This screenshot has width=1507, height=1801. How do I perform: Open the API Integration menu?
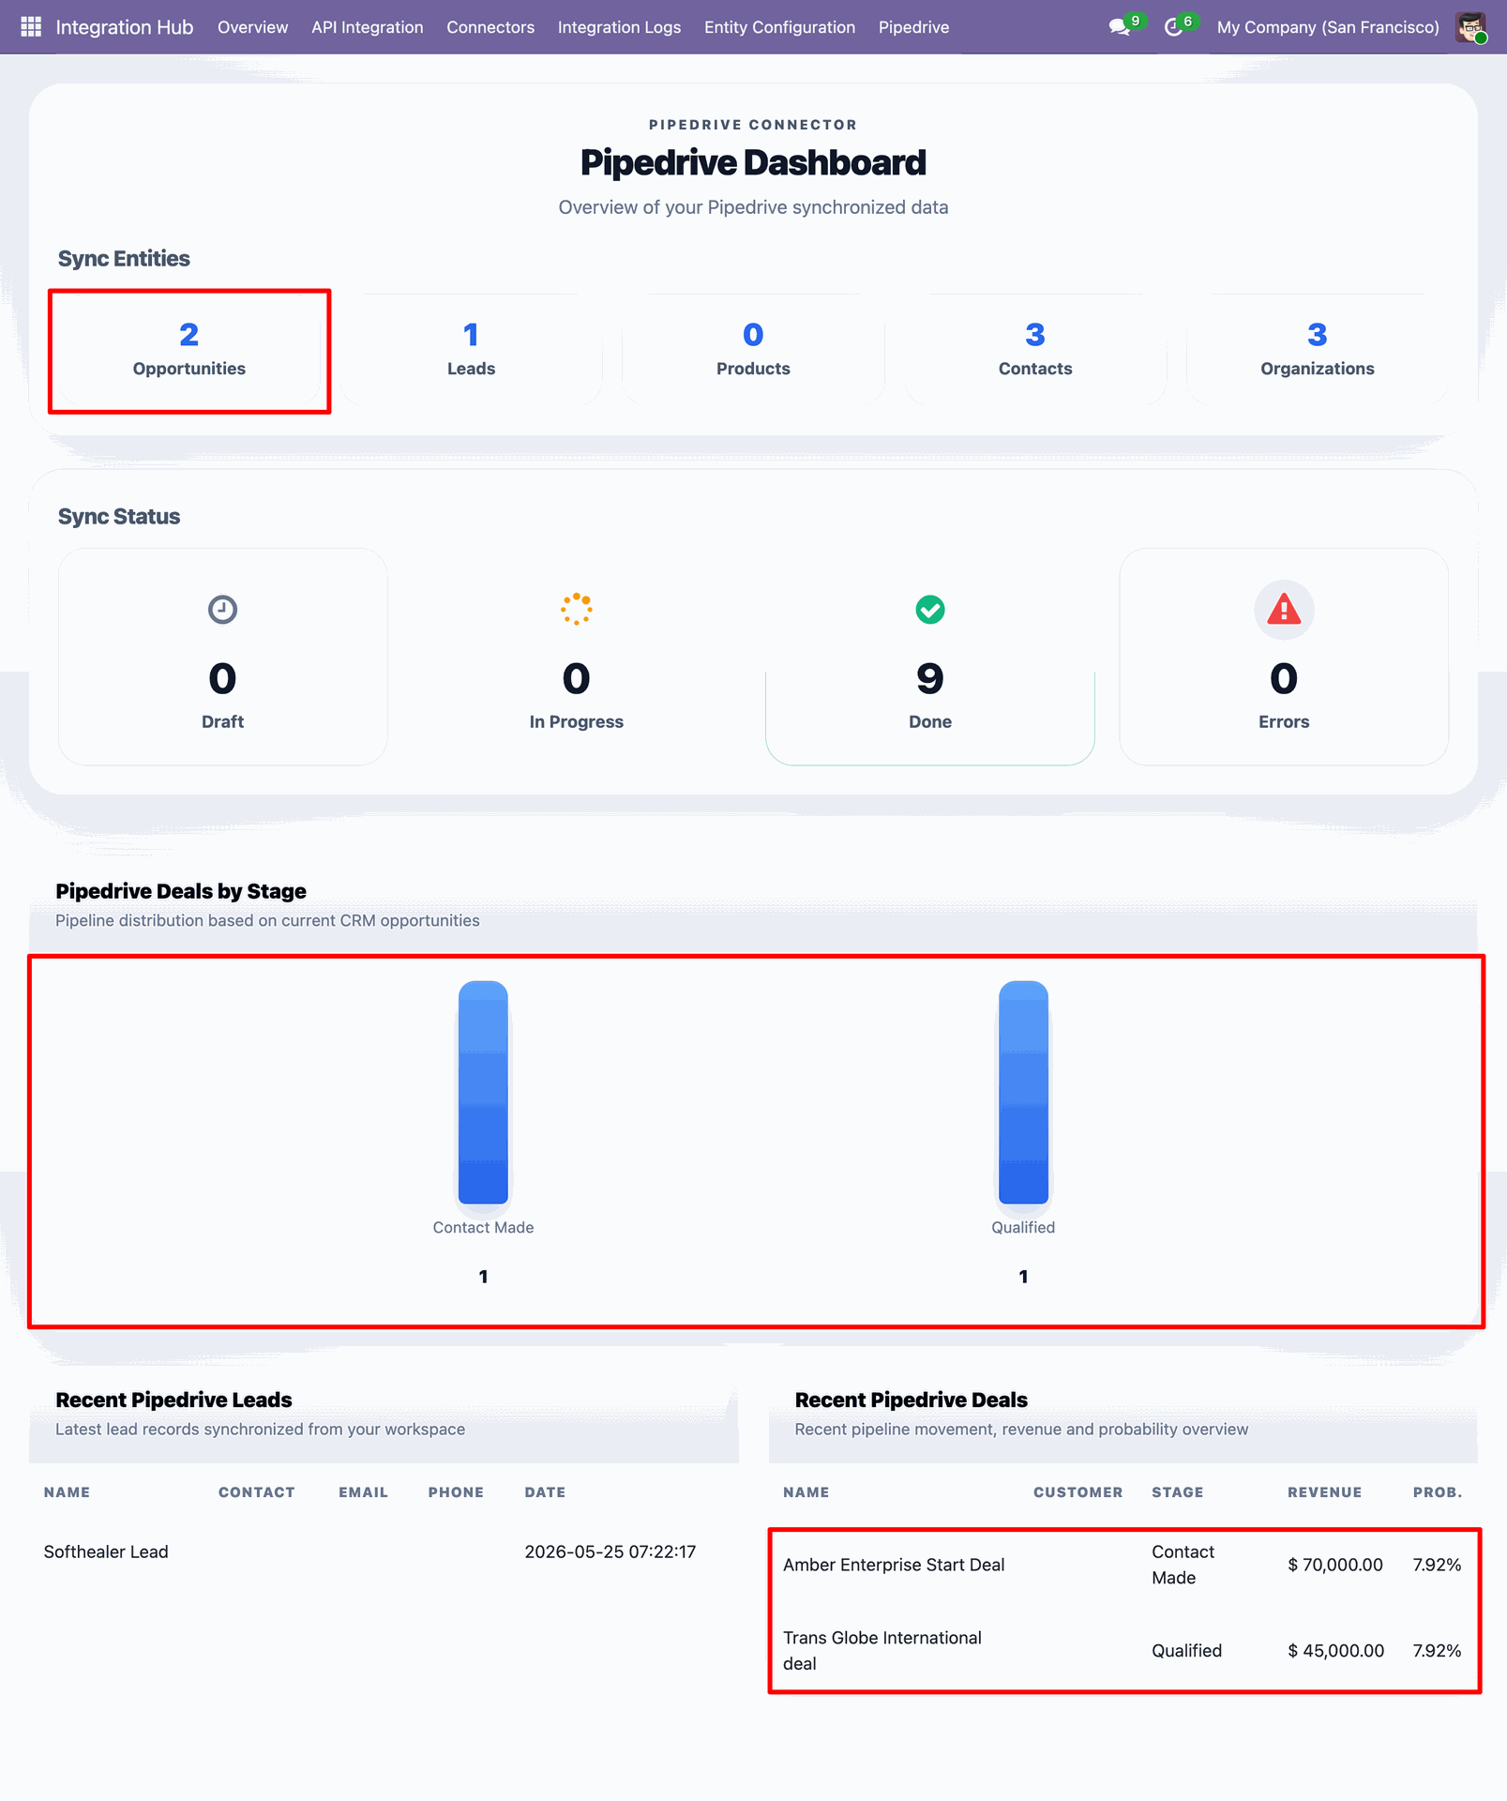click(368, 27)
